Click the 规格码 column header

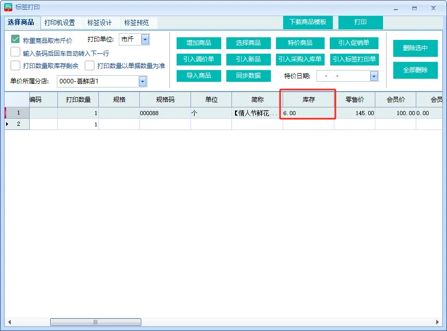[165, 100]
